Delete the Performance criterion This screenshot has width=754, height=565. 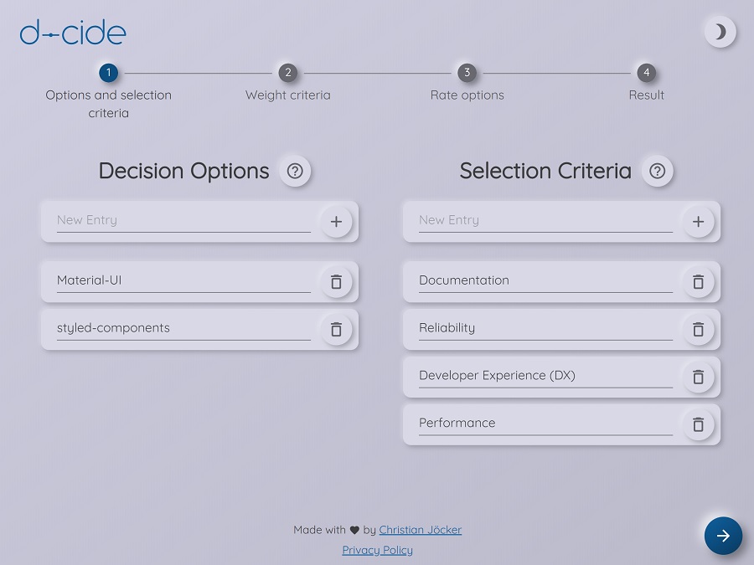pos(698,425)
